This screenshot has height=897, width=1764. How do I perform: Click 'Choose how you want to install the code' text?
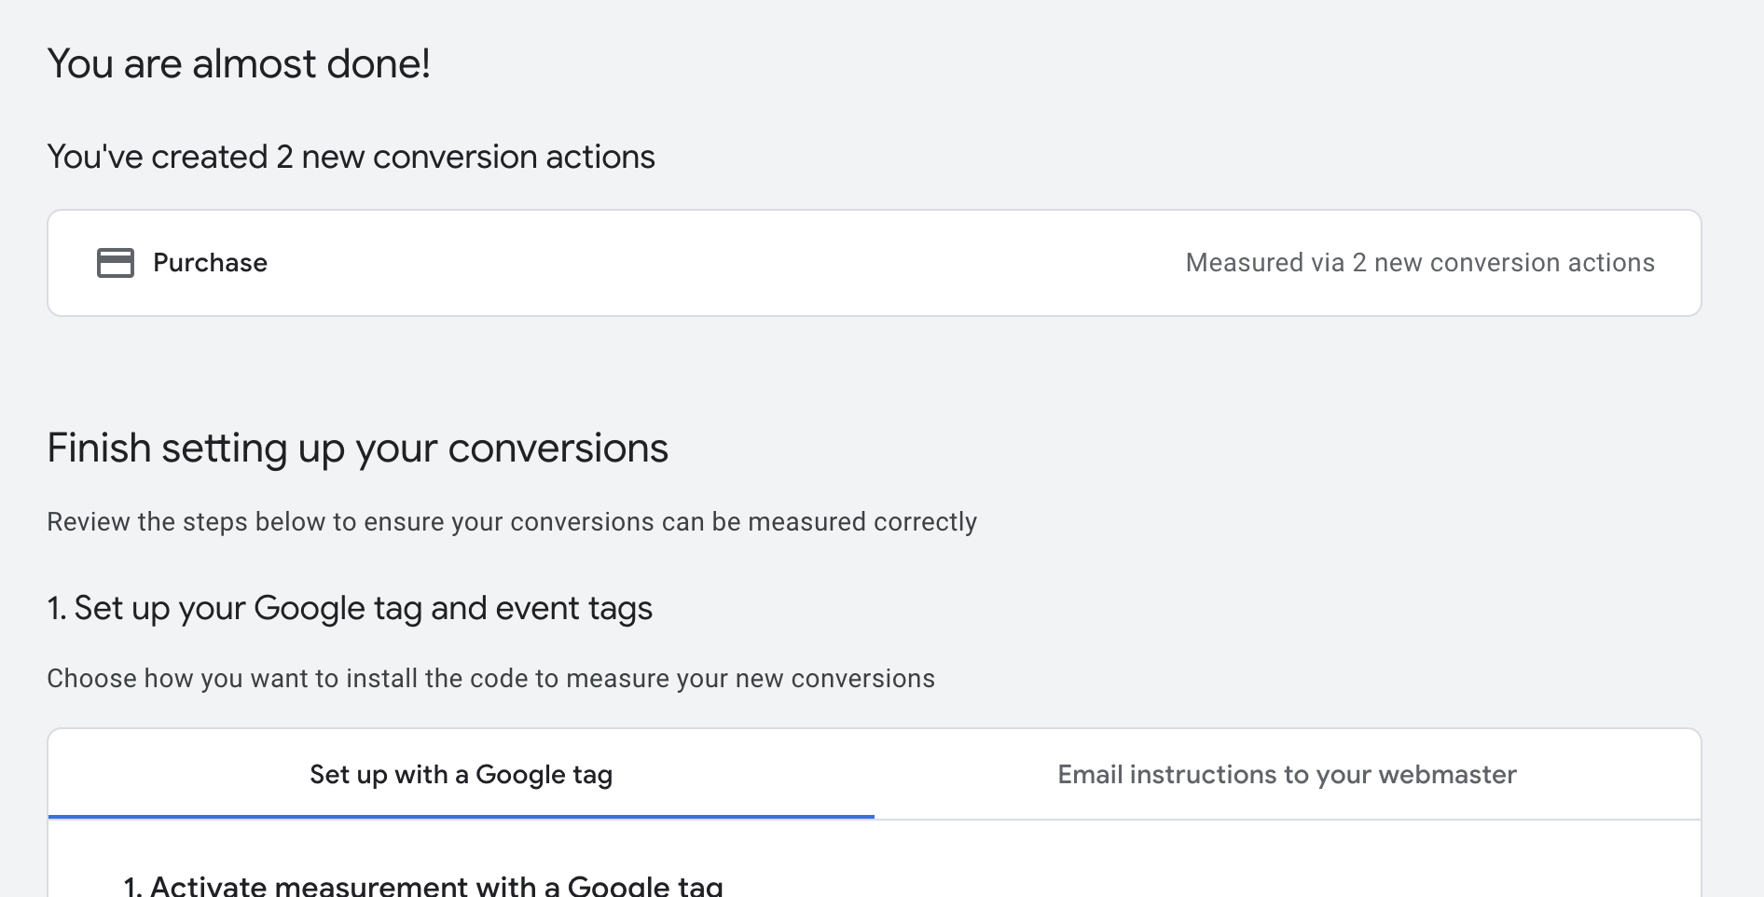pyautogui.click(x=490, y=678)
